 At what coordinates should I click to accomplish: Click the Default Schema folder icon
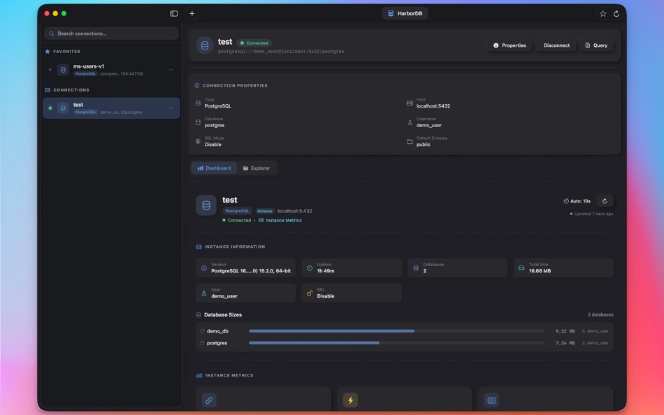pos(410,141)
